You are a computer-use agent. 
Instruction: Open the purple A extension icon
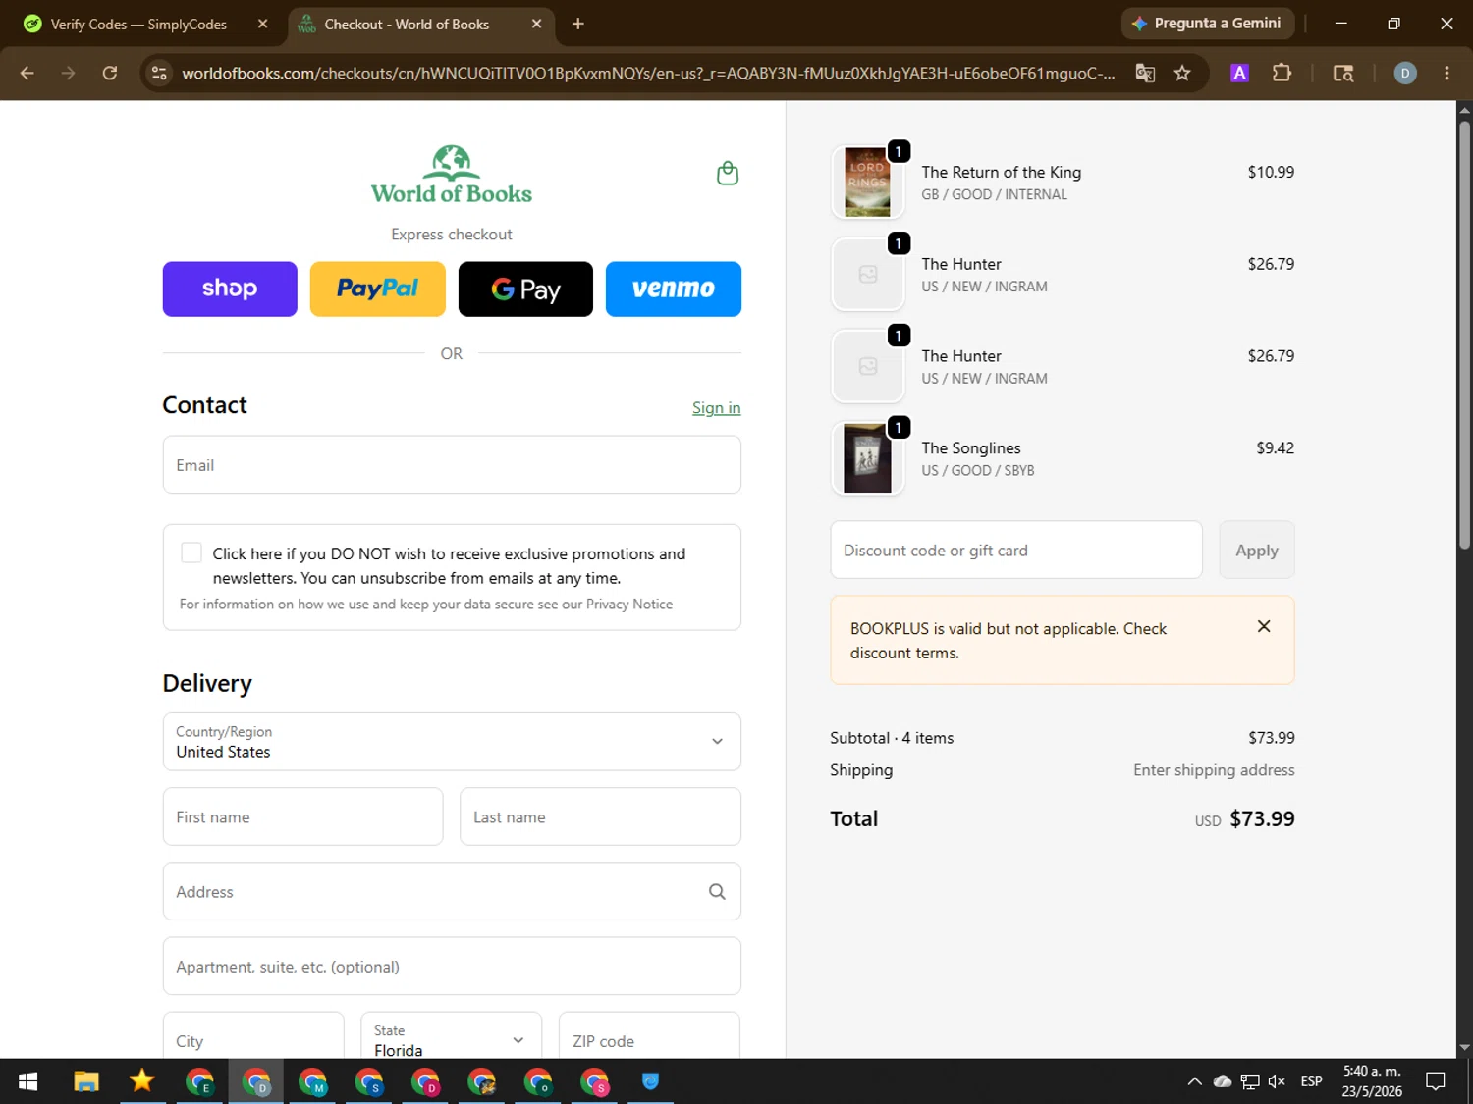coord(1239,73)
